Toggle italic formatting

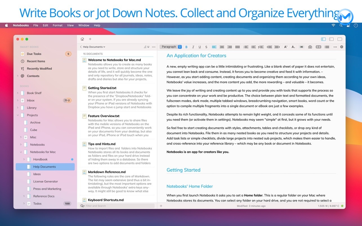pos(193,47)
